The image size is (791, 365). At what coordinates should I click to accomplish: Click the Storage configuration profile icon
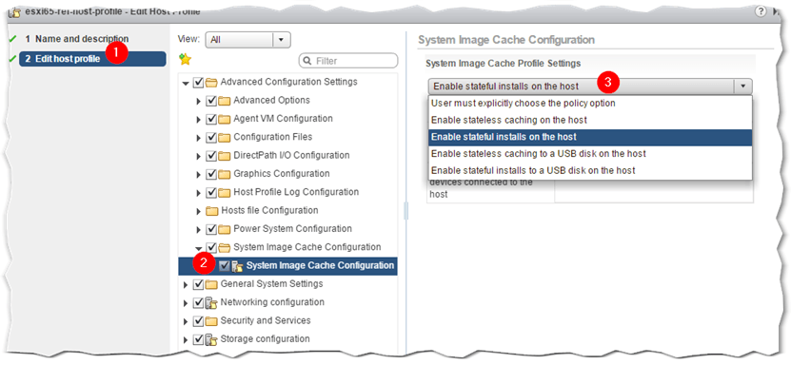211,340
